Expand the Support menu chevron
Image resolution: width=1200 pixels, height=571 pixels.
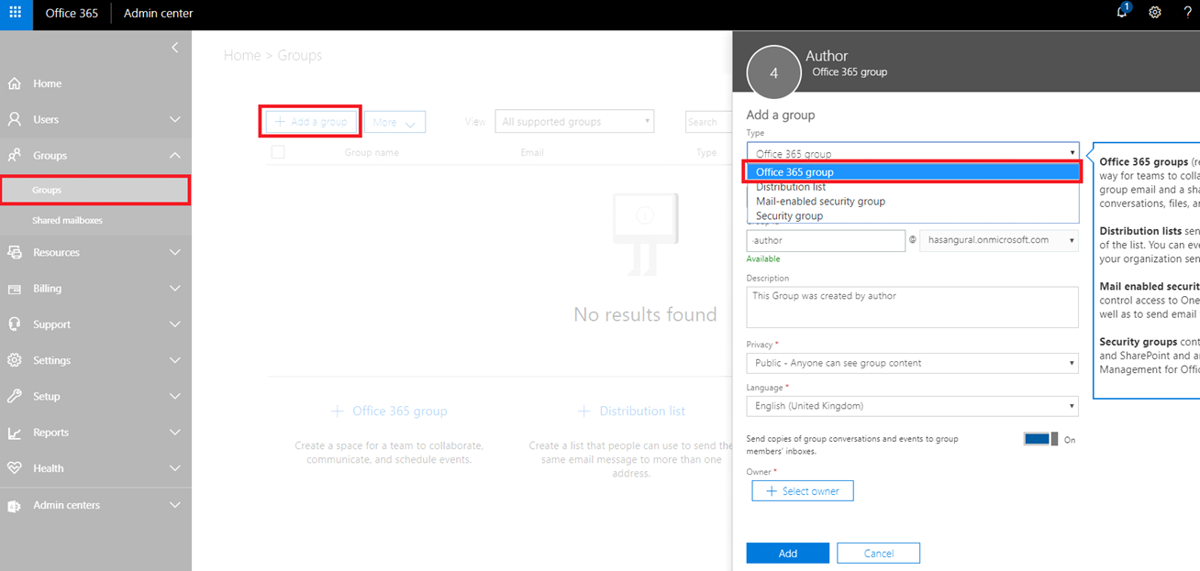pos(175,324)
